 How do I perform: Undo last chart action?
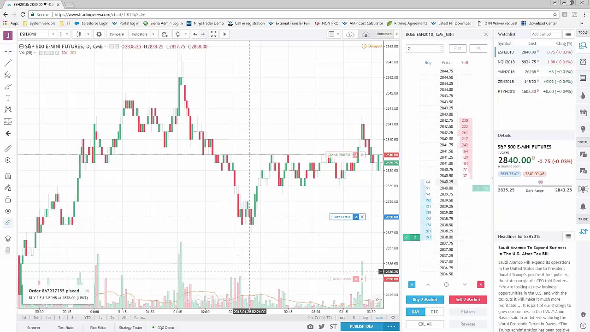tap(195, 34)
